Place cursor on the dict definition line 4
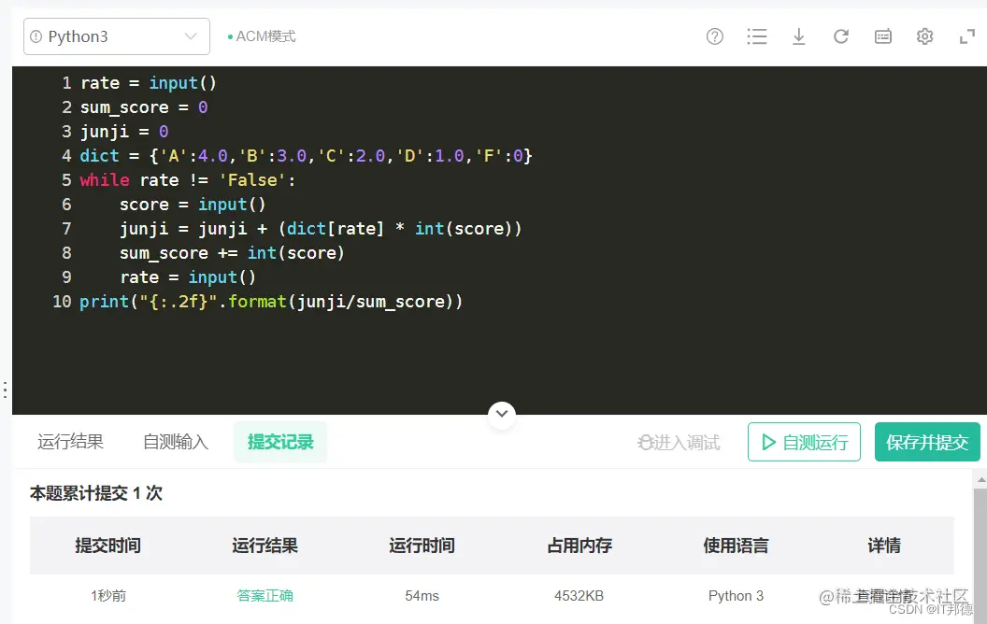 pos(306,155)
